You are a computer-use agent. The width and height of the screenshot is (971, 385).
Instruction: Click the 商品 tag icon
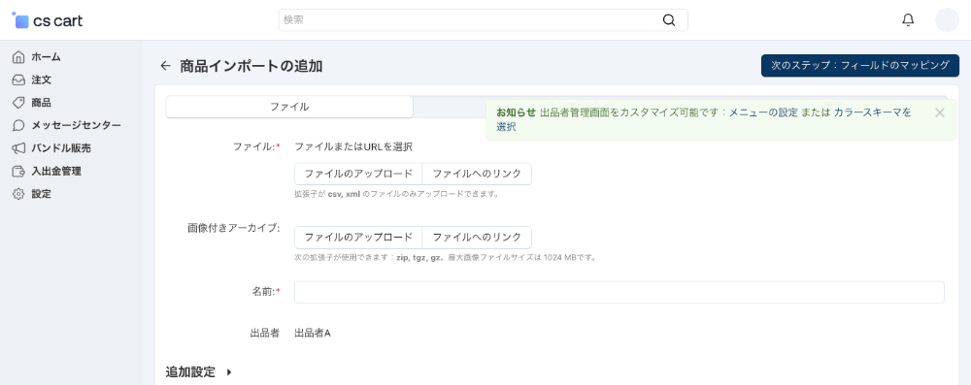[x=18, y=103]
